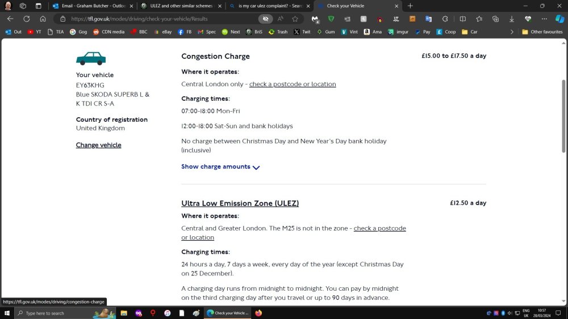Open the browser profile avatar

click(8, 6)
